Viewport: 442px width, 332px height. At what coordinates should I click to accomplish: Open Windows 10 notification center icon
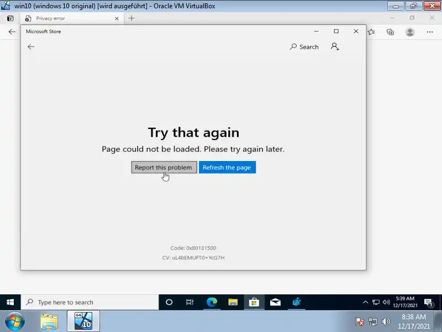pos(429,303)
